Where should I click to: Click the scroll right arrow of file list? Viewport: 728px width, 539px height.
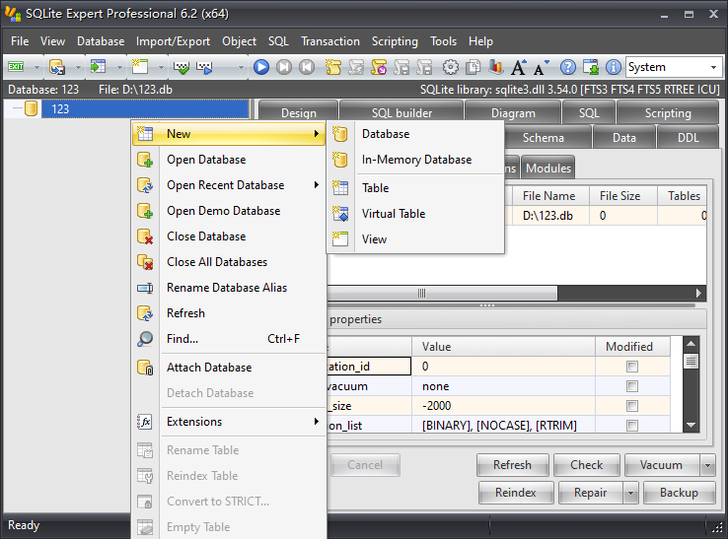click(698, 294)
